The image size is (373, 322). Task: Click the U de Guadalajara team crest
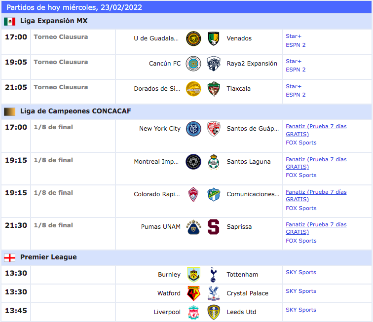coord(193,38)
